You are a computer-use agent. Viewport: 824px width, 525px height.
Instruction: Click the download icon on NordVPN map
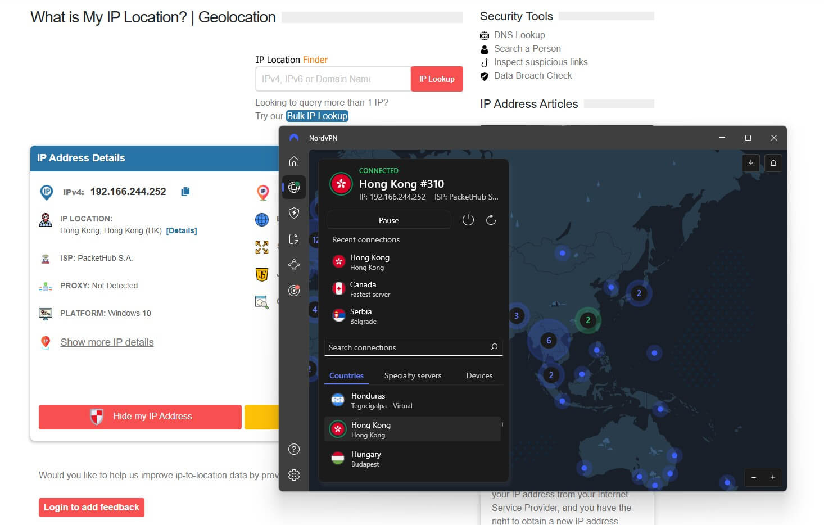pos(751,163)
